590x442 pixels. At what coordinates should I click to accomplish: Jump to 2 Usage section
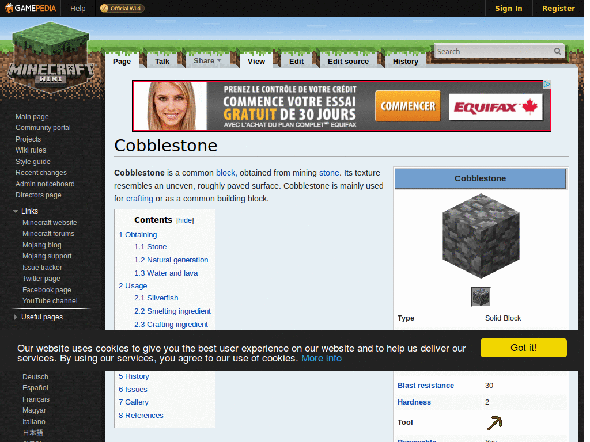(133, 285)
